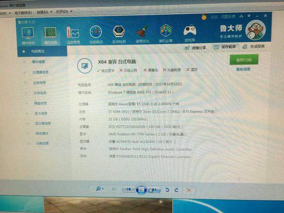
Task: Click the 问题反馈 link in title bar
Action: (228, 17)
